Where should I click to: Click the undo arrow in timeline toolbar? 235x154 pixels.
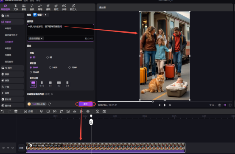(x=3, y=111)
